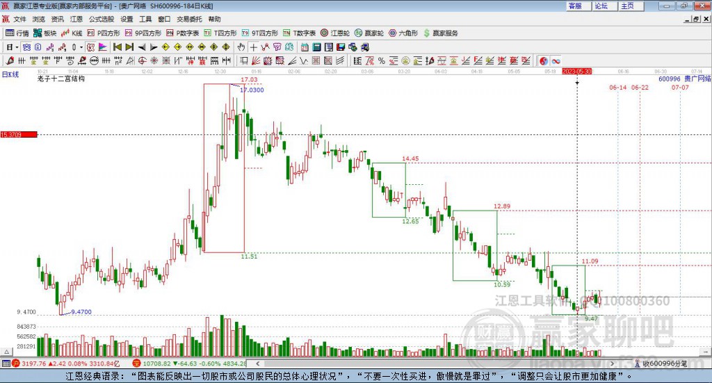Click the 论坛 button
The width and height of the screenshot is (712, 383).
click(x=605, y=6)
